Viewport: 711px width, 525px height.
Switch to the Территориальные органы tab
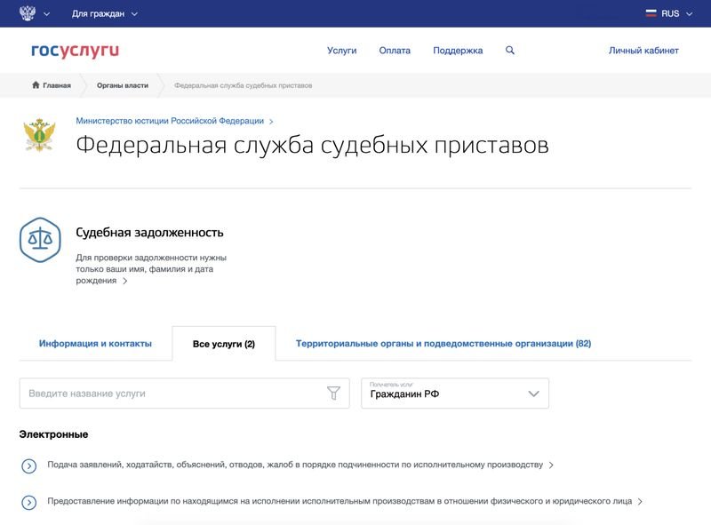pyautogui.click(x=443, y=344)
